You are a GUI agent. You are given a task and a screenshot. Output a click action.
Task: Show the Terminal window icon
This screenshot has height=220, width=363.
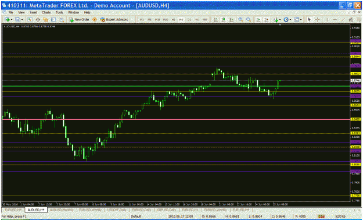53,20
